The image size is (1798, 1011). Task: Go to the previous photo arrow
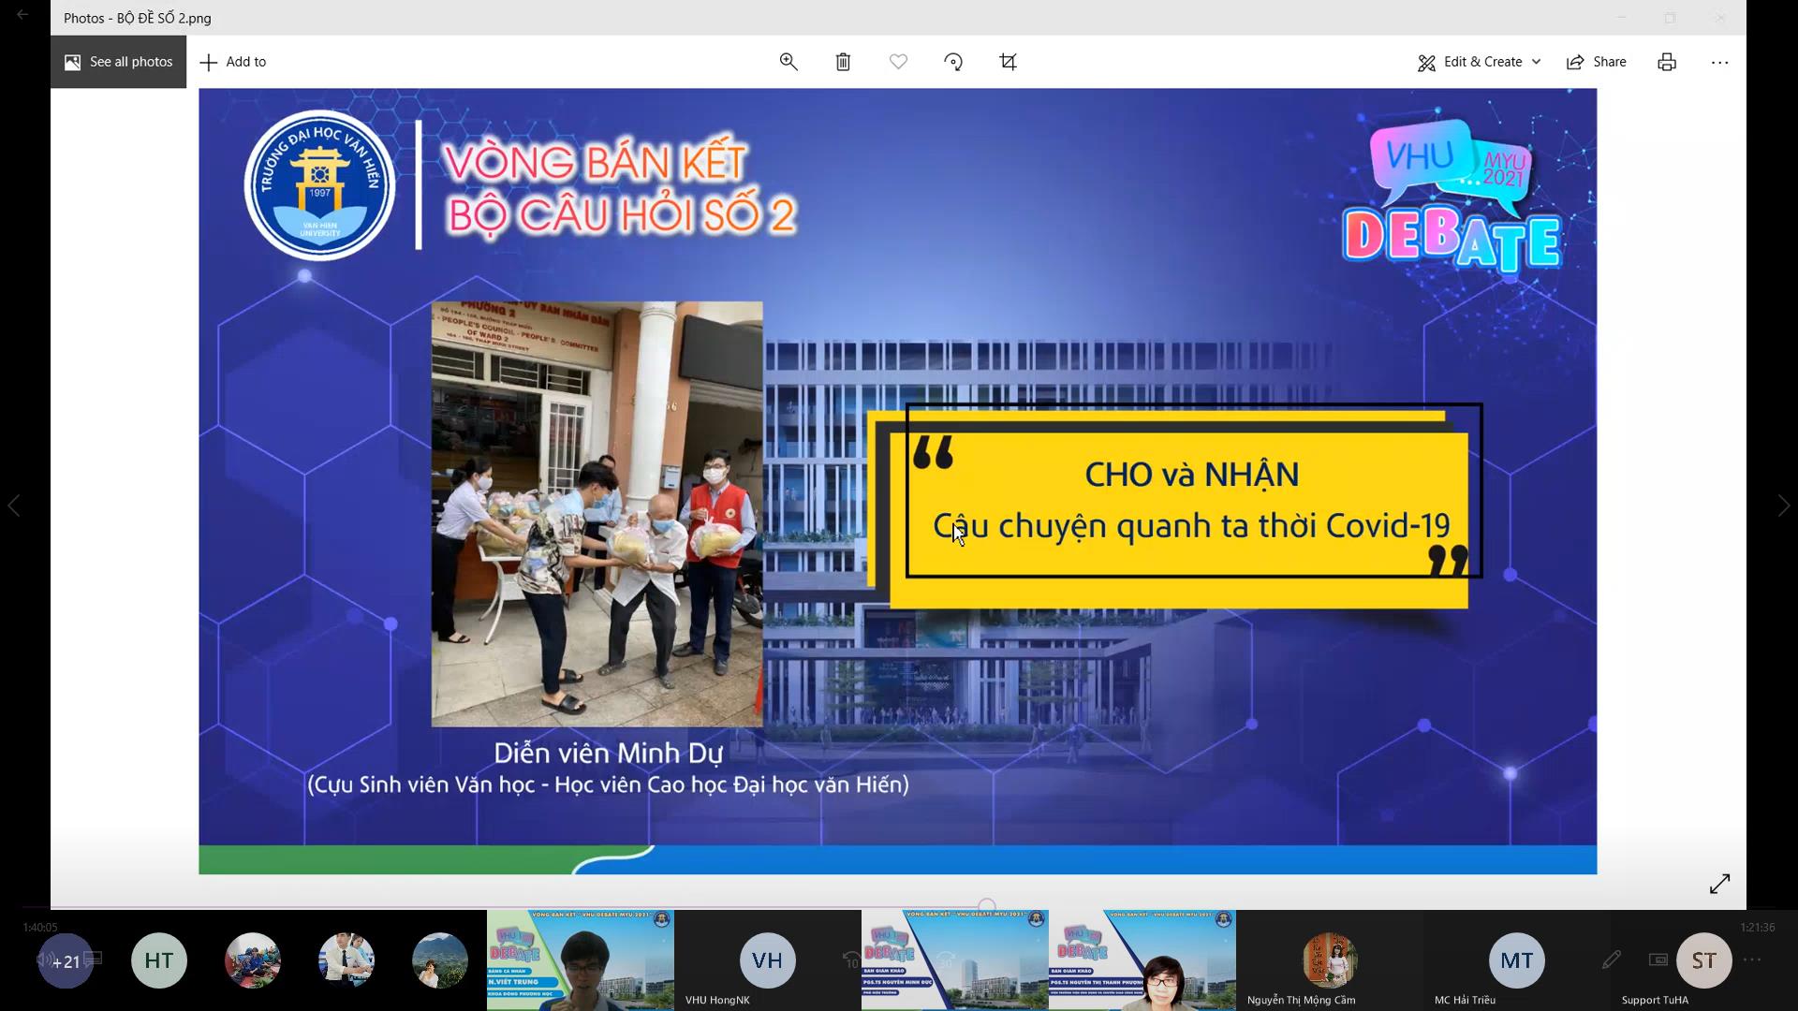(x=14, y=505)
